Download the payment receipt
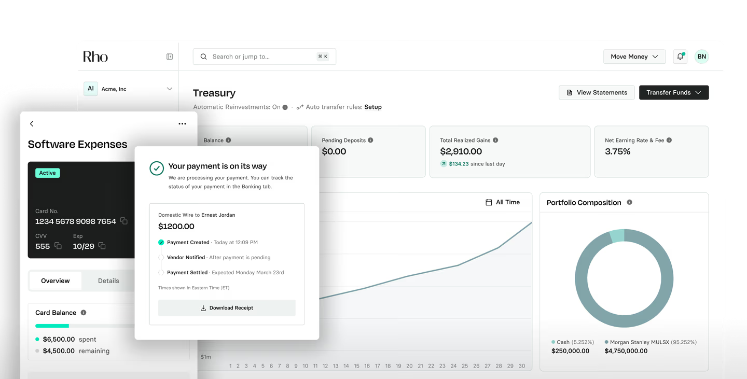 point(227,308)
